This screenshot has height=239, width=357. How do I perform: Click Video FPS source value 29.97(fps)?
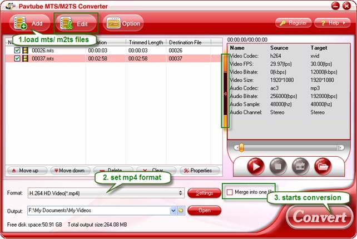pos(281,64)
